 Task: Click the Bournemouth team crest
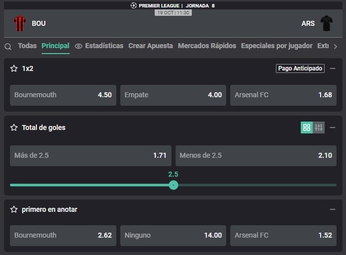pyautogui.click(x=20, y=23)
